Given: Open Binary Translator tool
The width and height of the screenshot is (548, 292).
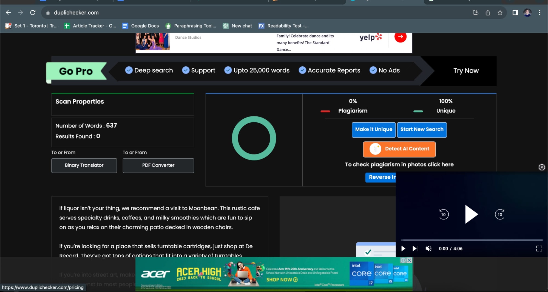Looking at the screenshot, I should (84, 165).
